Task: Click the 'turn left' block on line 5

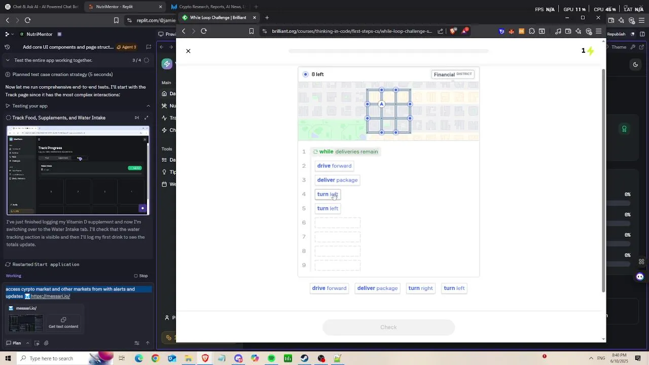Action: [328, 208]
